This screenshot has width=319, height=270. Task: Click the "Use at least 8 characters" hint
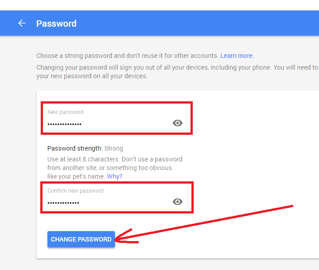(90, 159)
